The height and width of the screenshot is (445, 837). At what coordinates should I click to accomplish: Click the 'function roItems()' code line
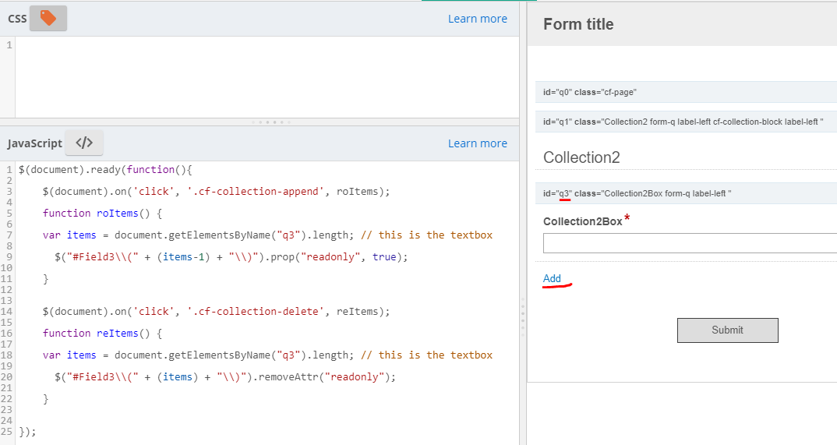click(x=101, y=213)
